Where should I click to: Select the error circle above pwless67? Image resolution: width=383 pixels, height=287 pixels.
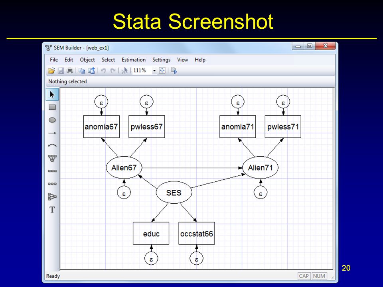(146, 102)
